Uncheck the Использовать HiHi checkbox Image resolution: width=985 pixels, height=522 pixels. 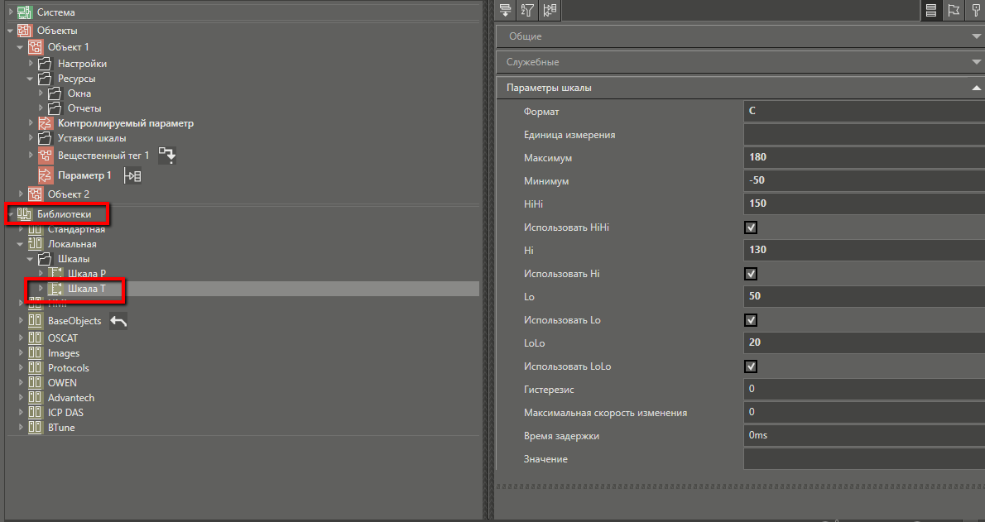(752, 227)
